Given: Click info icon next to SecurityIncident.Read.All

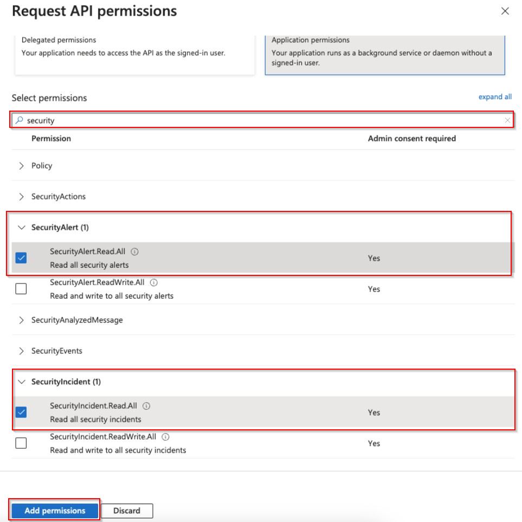Looking at the screenshot, I should (146, 406).
